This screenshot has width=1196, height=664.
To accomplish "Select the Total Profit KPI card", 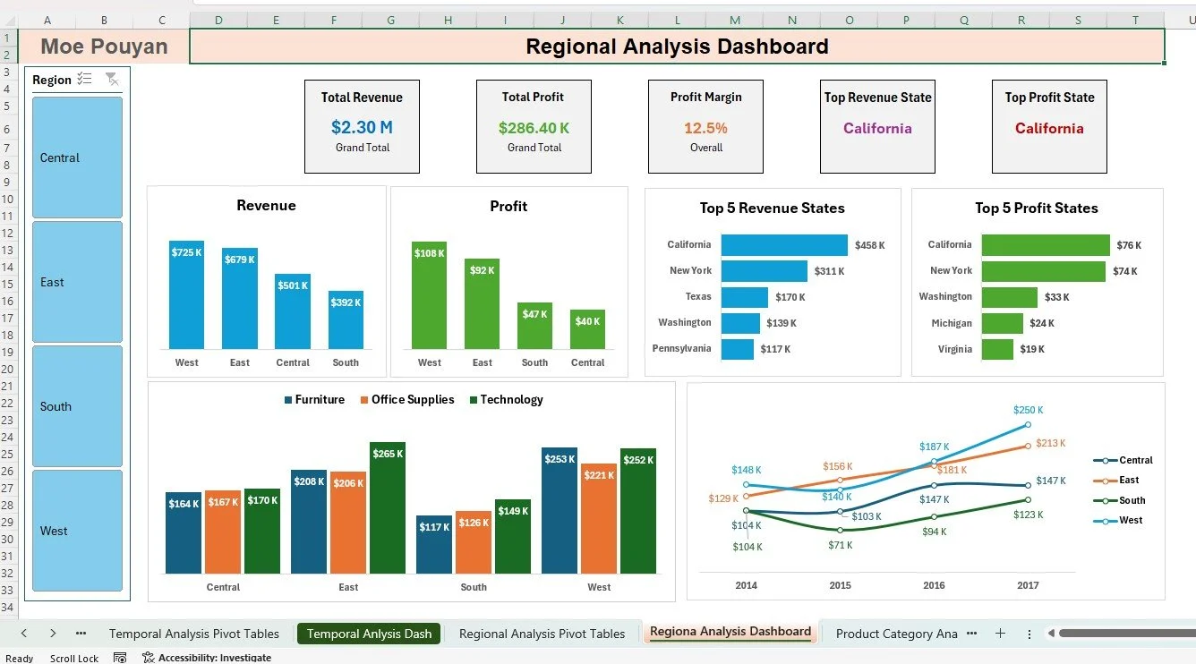I will point(534,126).
